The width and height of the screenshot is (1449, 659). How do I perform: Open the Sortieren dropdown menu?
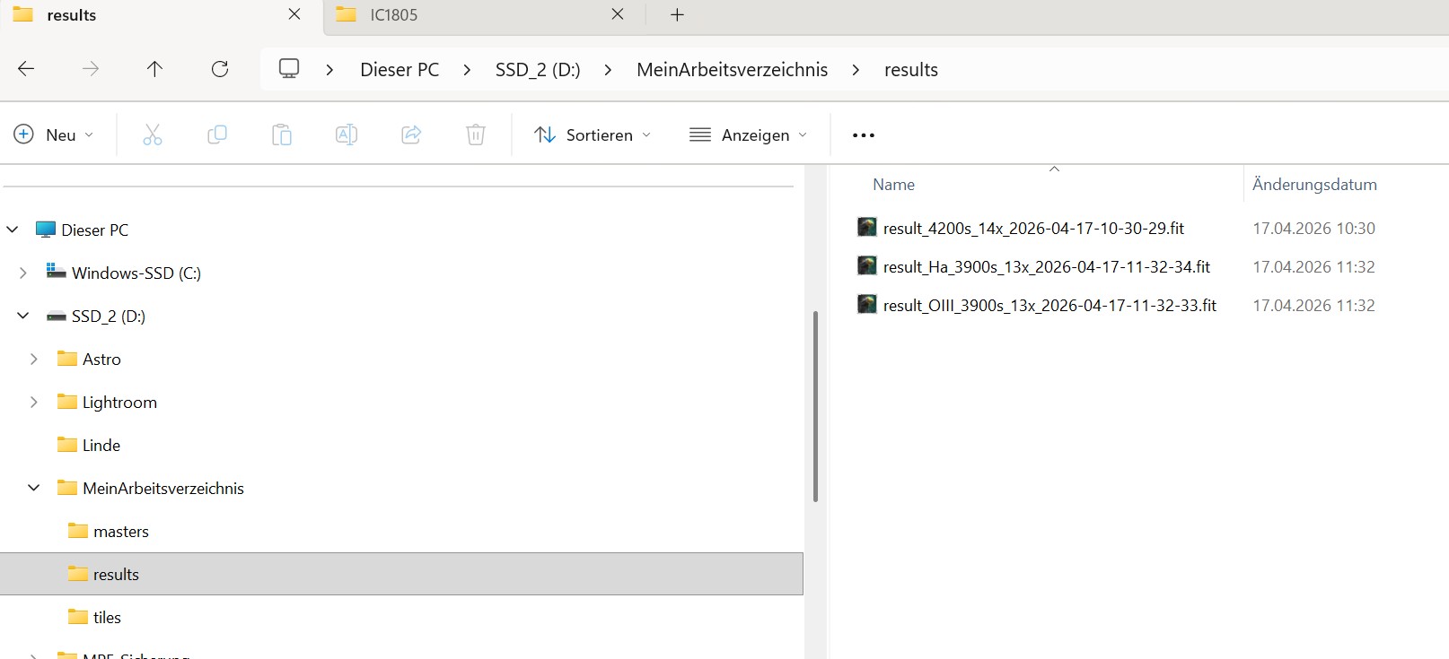pos(593,135)
